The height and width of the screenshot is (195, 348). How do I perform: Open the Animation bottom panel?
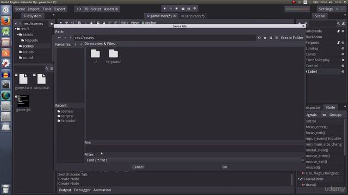102,190
